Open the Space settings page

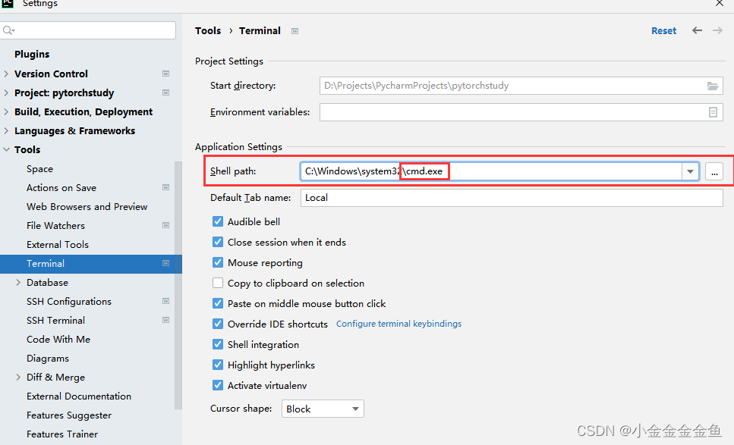(39, 169)
